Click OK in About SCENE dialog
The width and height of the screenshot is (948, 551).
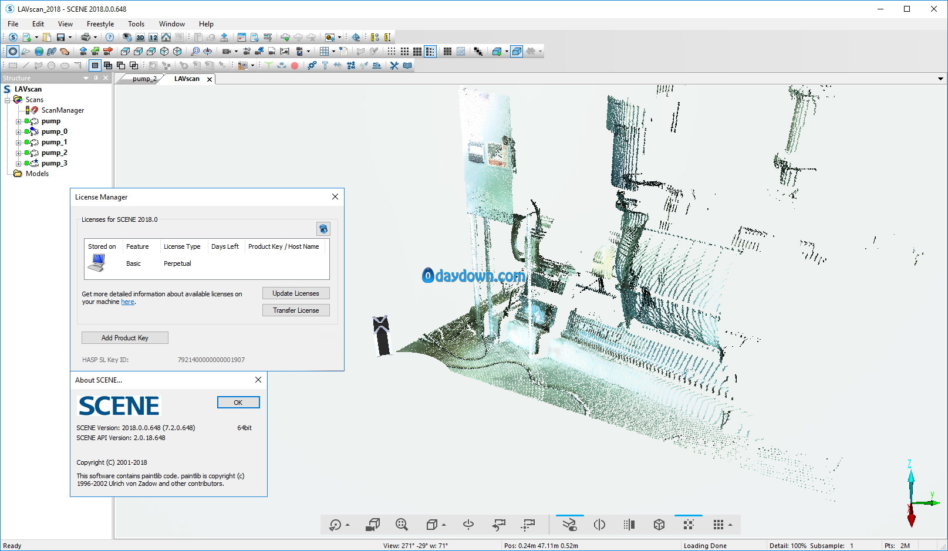238,403
